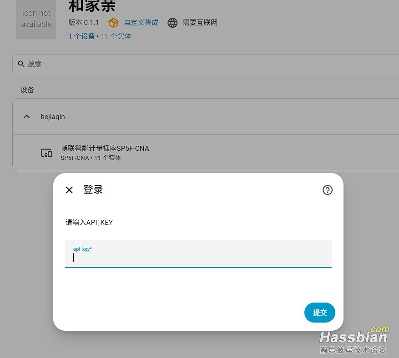The width and height of the screenshot is (399, 358).
Task: Close the 登录 dialog with the X
Action: point(69,190)
